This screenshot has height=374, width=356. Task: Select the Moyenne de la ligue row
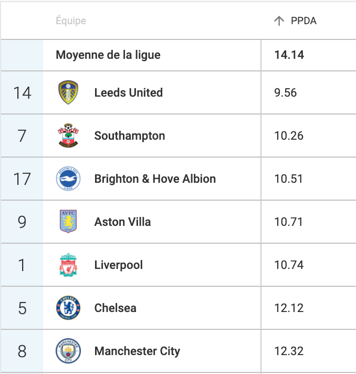point(179,55)
